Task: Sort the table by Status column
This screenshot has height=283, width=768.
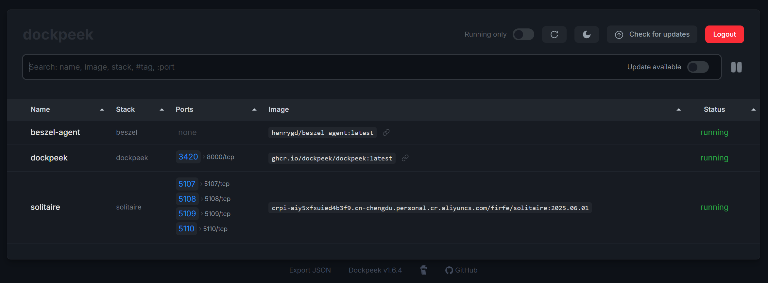Action: coord(714,109)
